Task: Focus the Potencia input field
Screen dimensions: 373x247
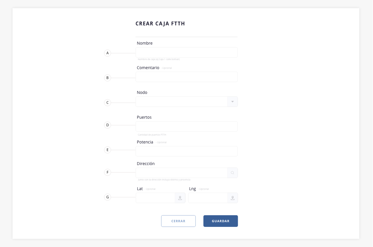Action: (186, 151)
